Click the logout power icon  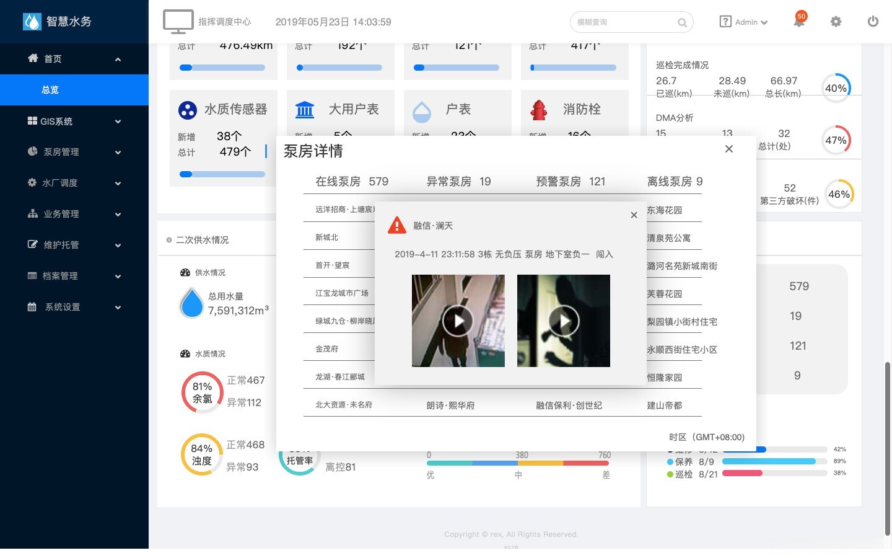873,21
